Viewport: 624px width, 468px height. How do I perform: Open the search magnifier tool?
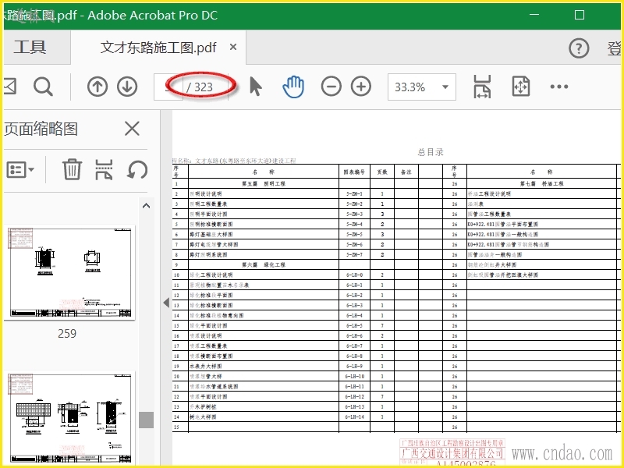pos(43,87)
